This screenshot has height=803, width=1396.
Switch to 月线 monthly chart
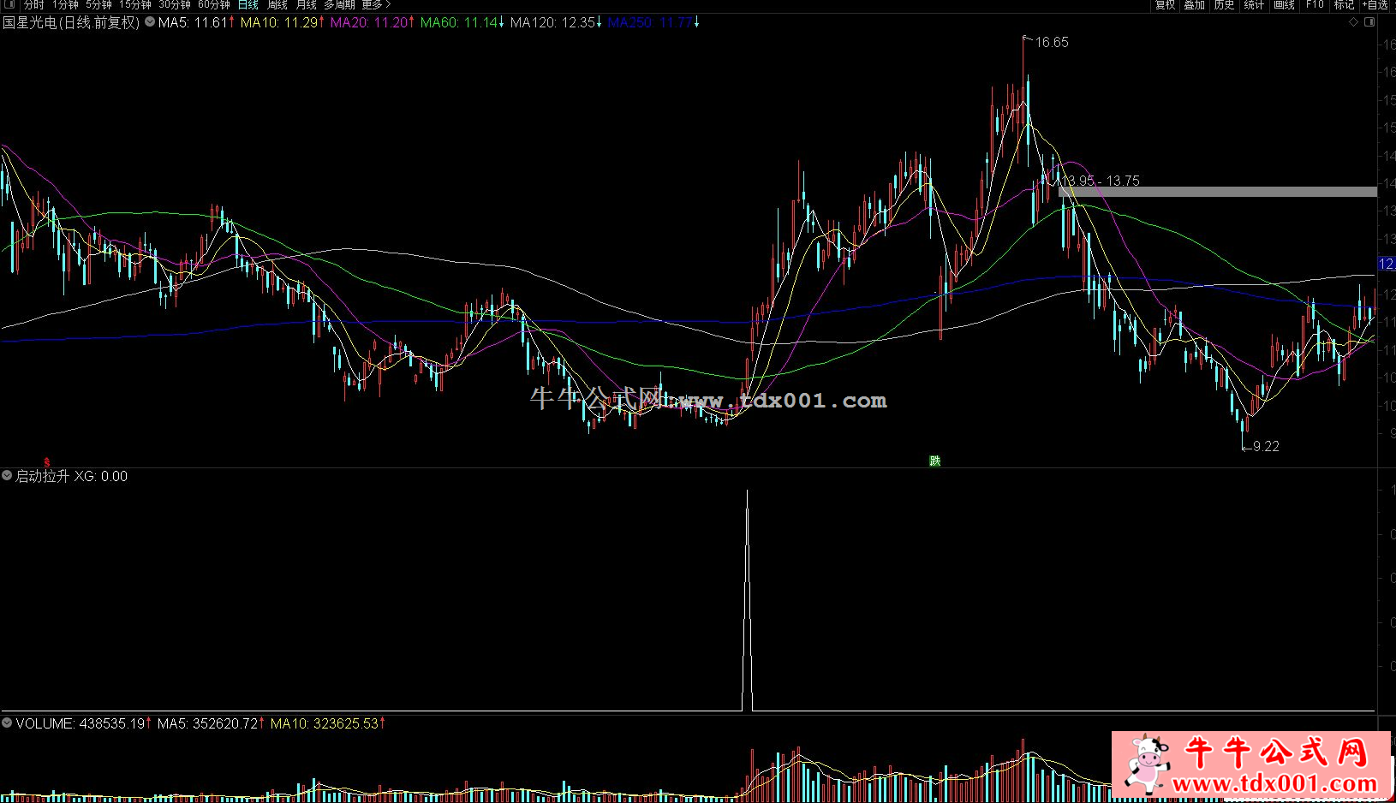pos(306,4)
